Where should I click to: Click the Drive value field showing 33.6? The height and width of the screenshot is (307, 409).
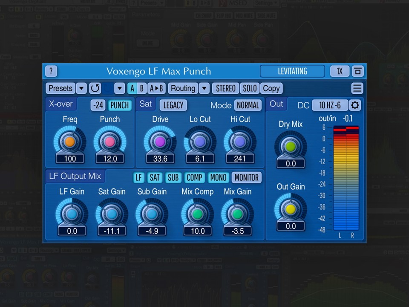click(x=160, y=159)
